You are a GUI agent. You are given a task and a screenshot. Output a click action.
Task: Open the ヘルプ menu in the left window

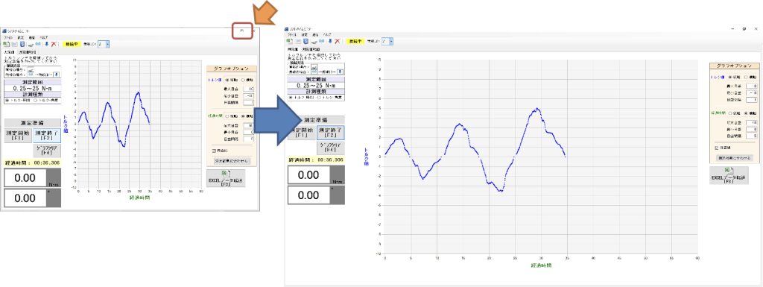(43, 37)
